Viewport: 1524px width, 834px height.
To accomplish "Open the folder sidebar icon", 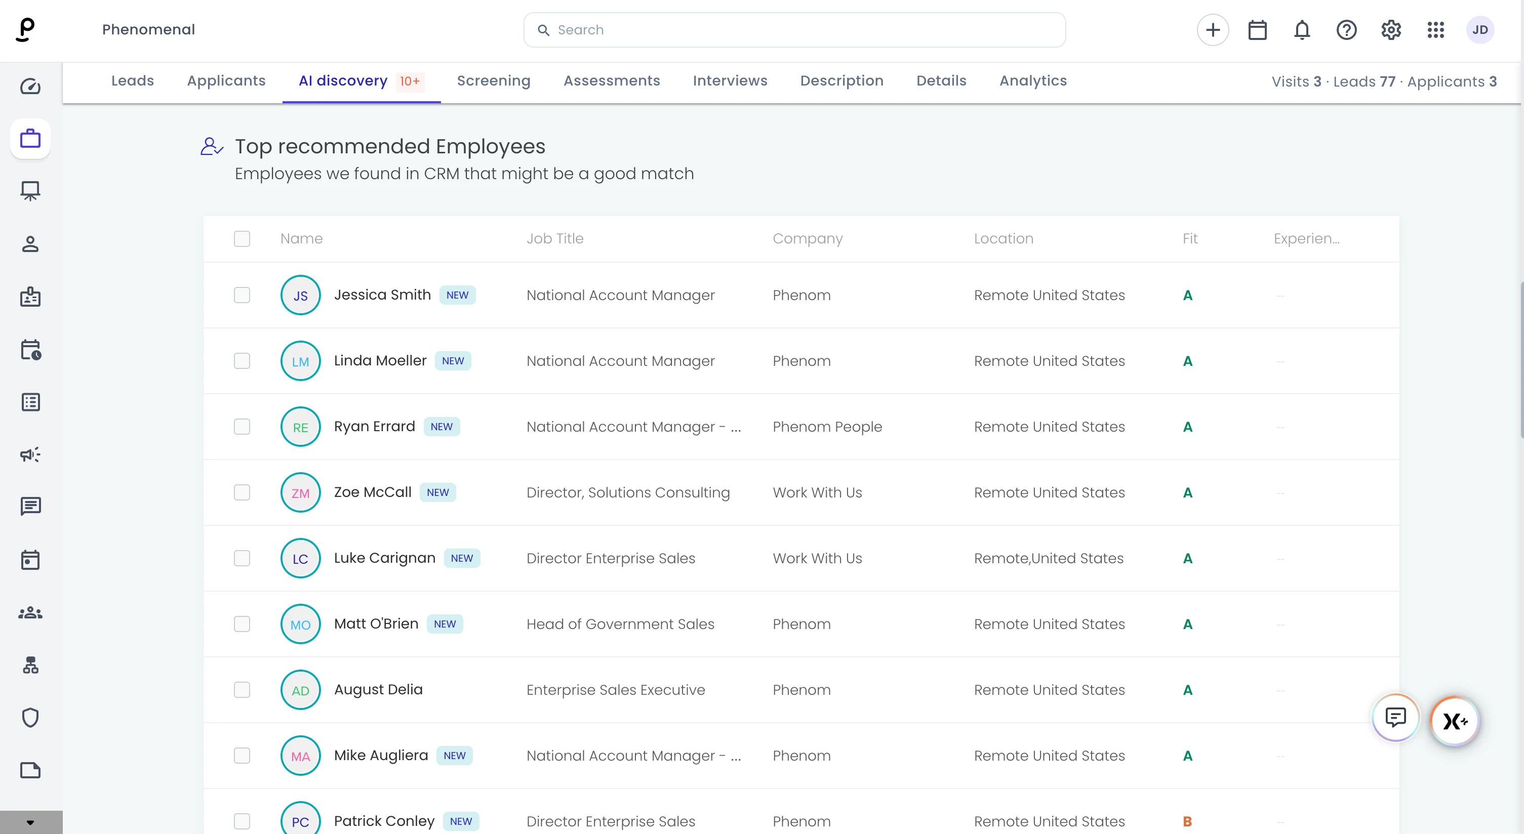I will [30, 770].
